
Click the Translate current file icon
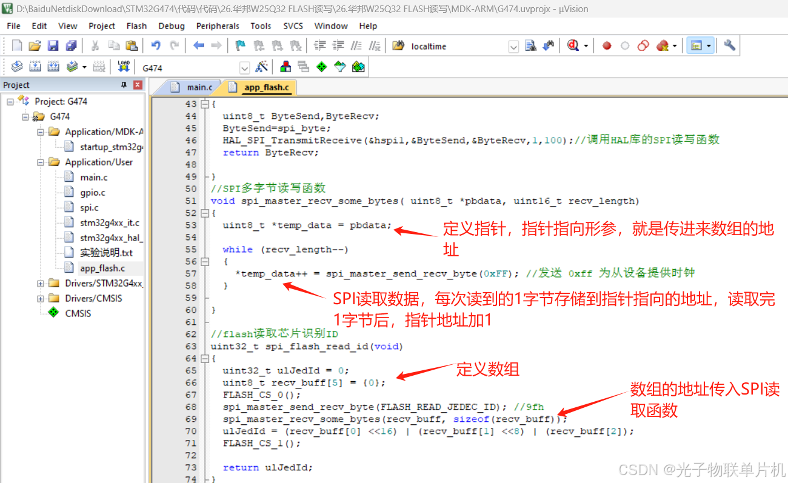click(x=17, y=67)
